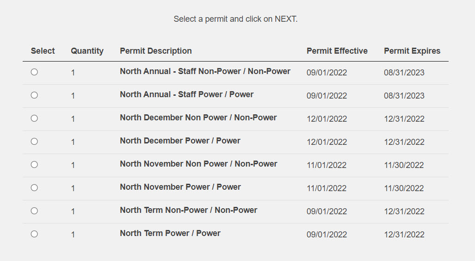The image size is (475, 261).
Task: Click the Permit Effective column header
Action: pyautogui.click(x=337, y=51)
